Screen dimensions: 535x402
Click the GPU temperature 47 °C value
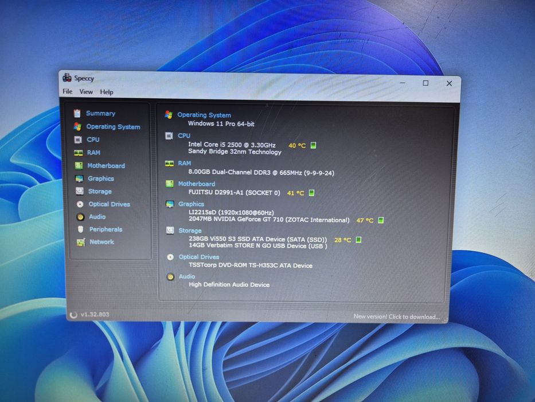[x=365, y=221]
